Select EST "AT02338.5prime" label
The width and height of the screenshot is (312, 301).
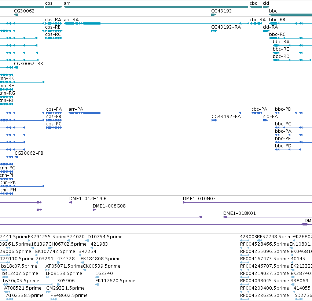(x=25, y=296)
